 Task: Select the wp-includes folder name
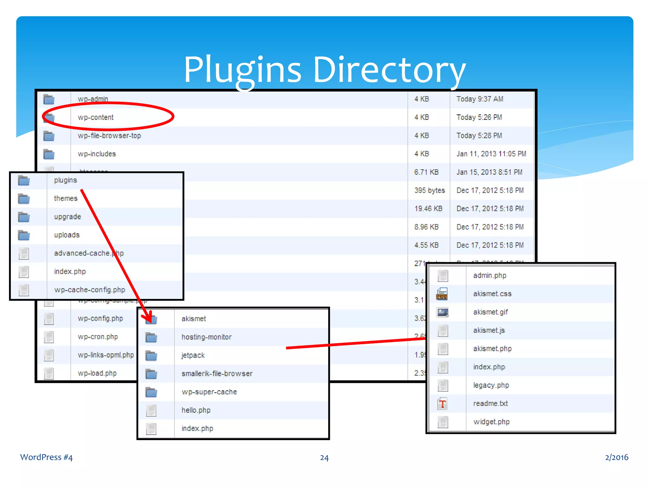coord(97,154)
